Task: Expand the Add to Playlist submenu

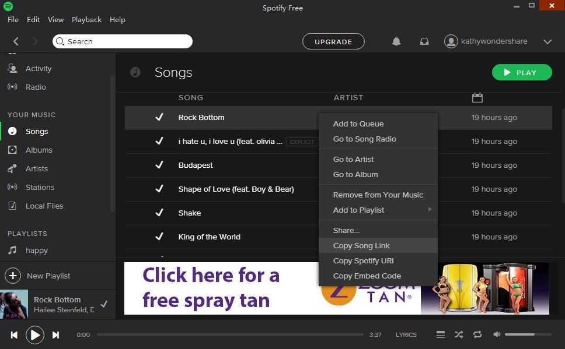Action: [378, 210]
